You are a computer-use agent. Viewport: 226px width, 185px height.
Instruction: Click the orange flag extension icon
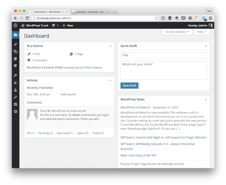(x=197, y=18)
